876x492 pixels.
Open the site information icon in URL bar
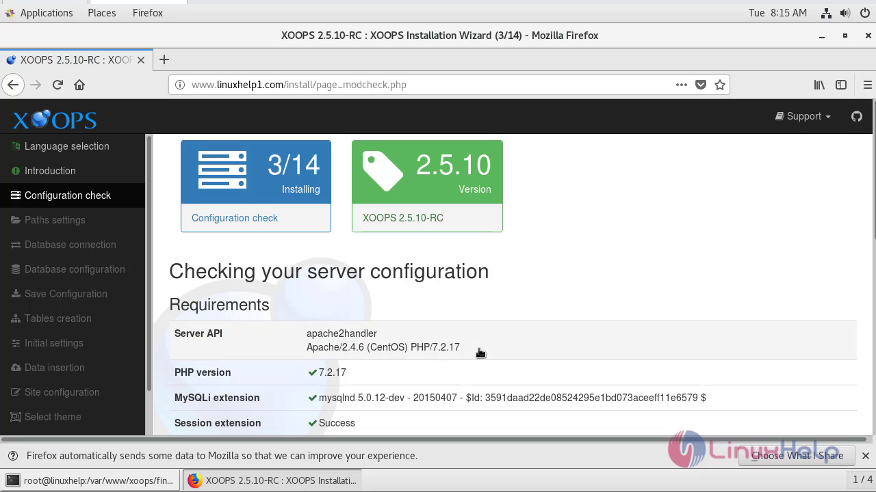pyautogui.click(x=180, y=85)
